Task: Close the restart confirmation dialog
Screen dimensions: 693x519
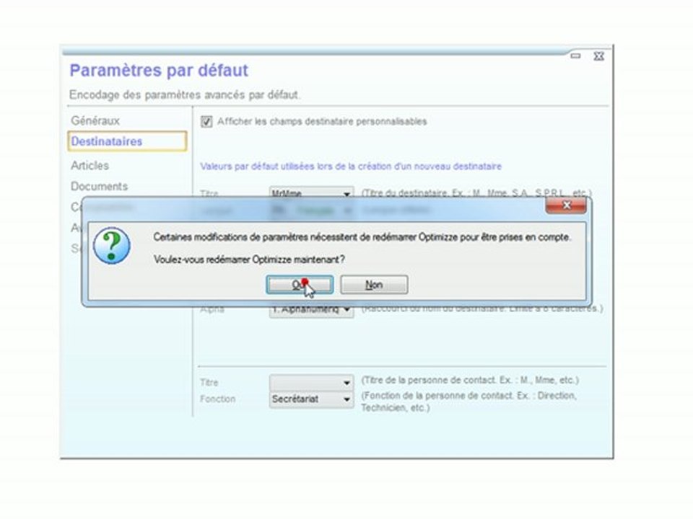Action: pyautogui.click(x=566, y=205)
